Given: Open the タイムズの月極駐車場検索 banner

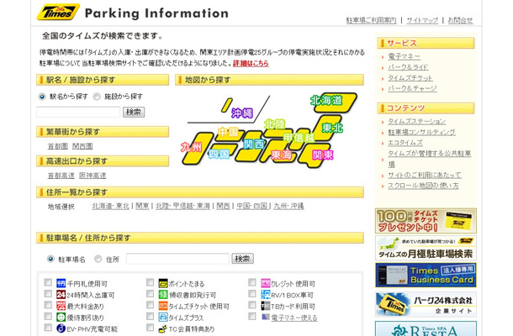Looking at the screenshot, I should coord(426,248).
